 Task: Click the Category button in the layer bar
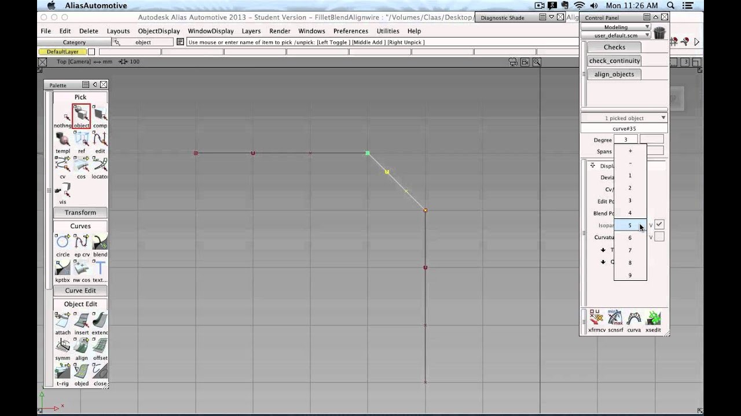(74, 42)
